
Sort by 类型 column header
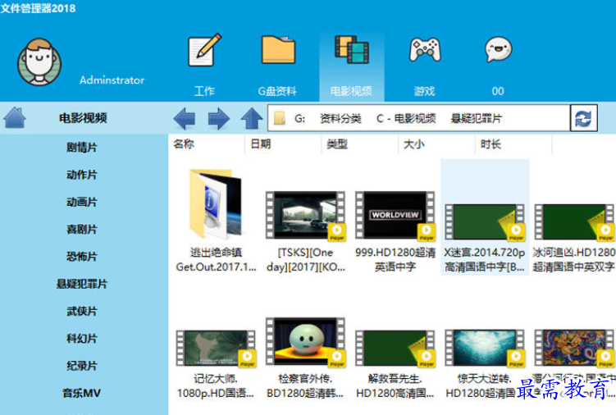337,144
